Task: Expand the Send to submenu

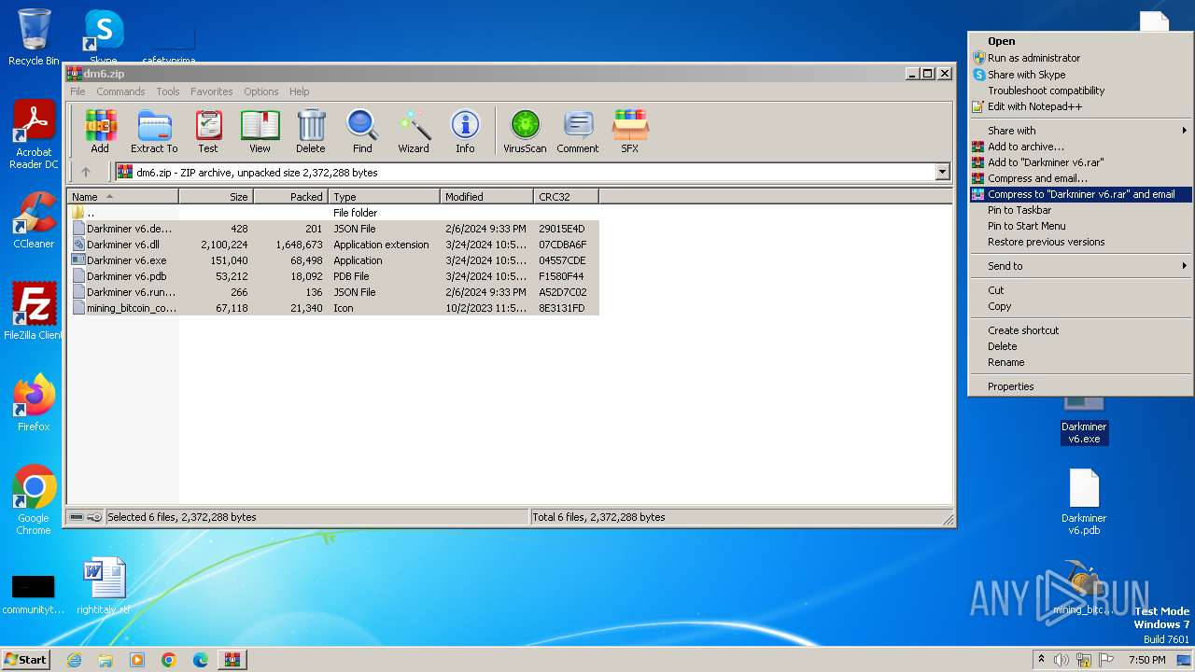Action: pyautogui.click(x=1080, y=266)
